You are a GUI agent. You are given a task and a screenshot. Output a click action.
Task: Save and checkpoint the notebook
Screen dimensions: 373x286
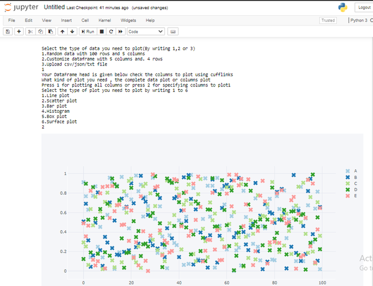pyautogui.click(x=7, y=32)
